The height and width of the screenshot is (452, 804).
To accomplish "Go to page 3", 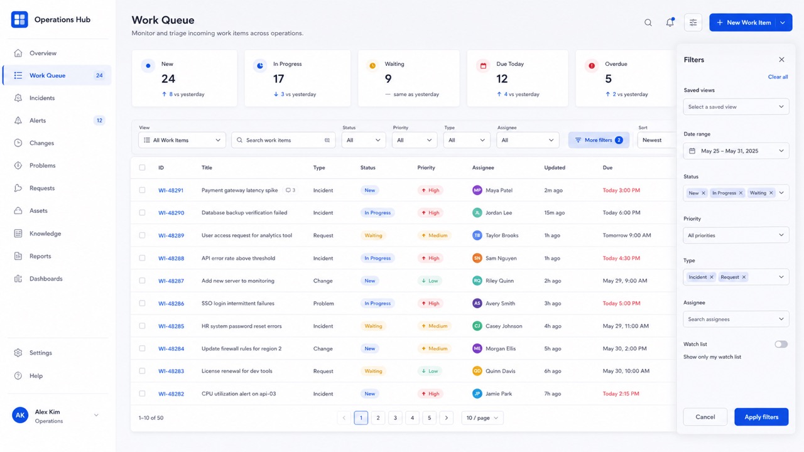I will tap(395, 418).
